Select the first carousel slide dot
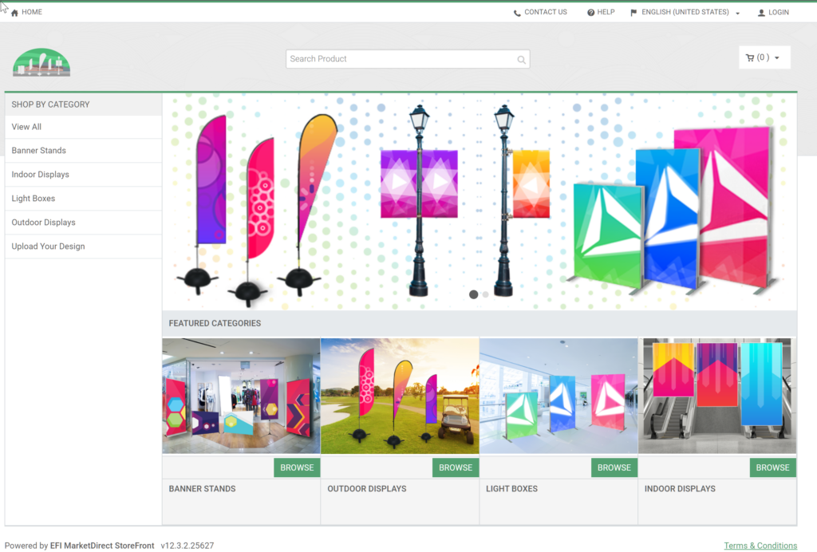 (x=473, y=294)
